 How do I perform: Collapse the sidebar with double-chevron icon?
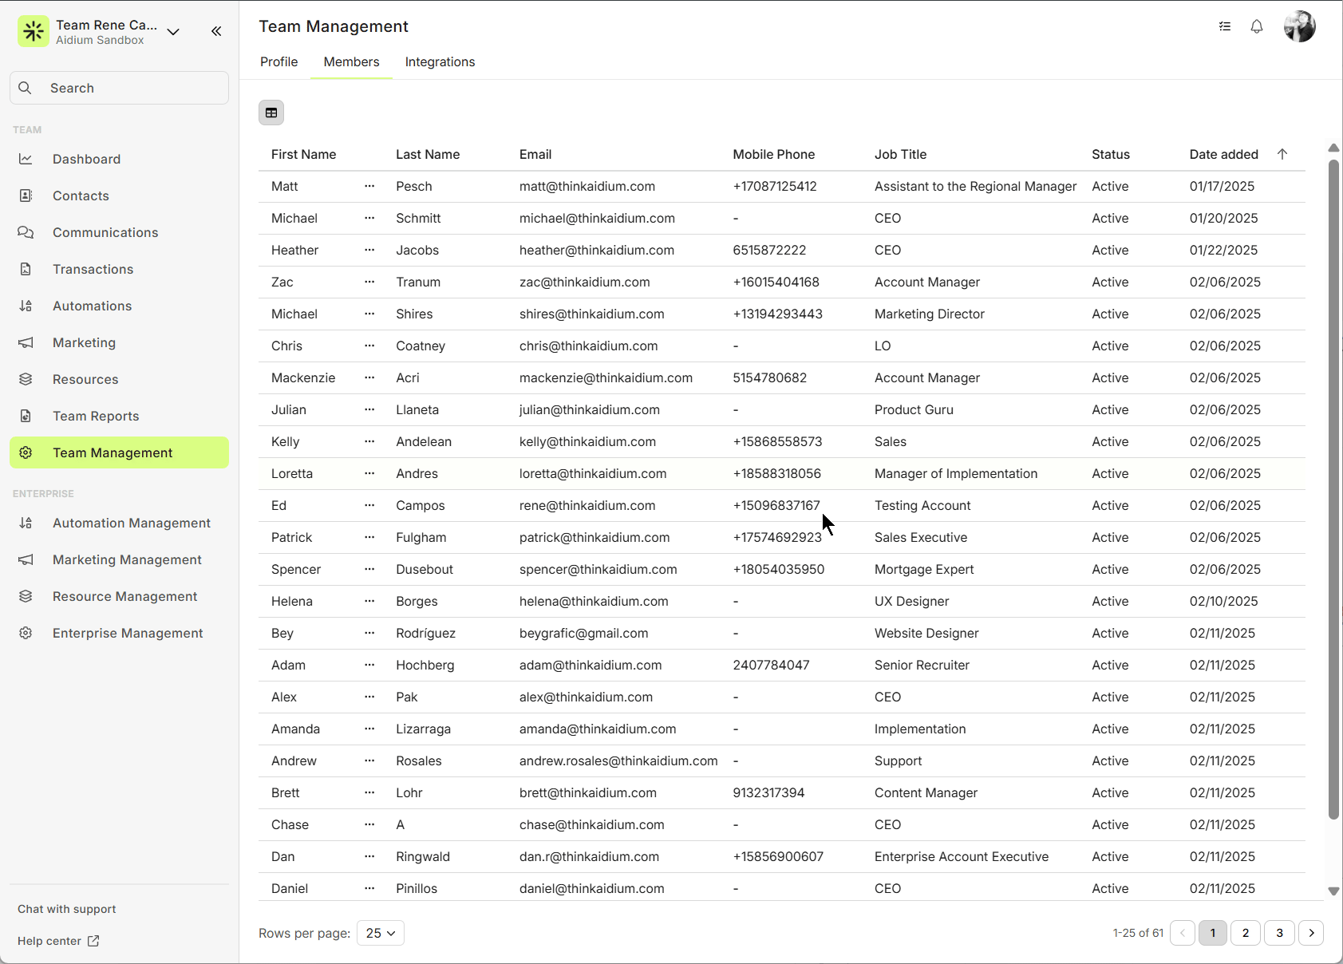tap(216, 31)
